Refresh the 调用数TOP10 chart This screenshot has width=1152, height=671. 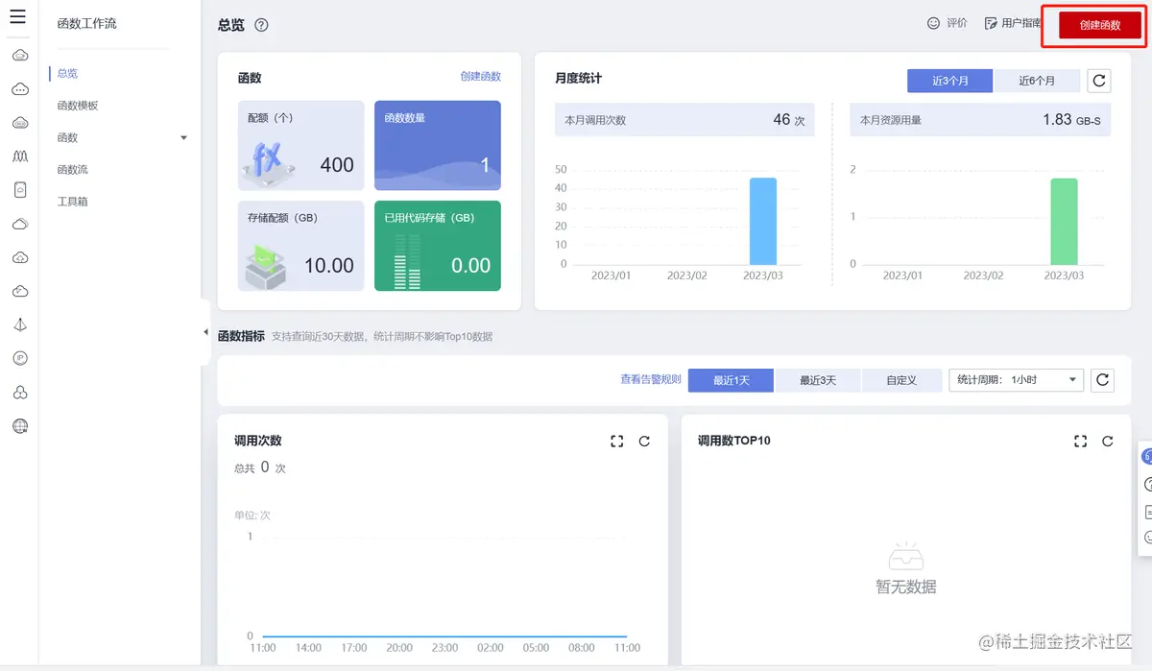(x=1107, y=442)
